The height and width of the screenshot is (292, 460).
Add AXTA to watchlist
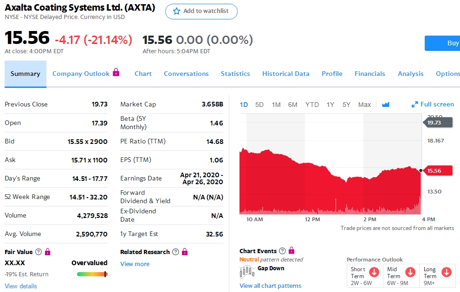pos(201,12)
